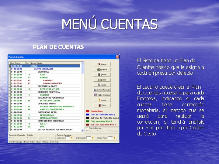Image resolution: width=219 pixels, height=164 pixels.
Task: Select account number 1-1-02-00-00
Action: pos(44,86)
